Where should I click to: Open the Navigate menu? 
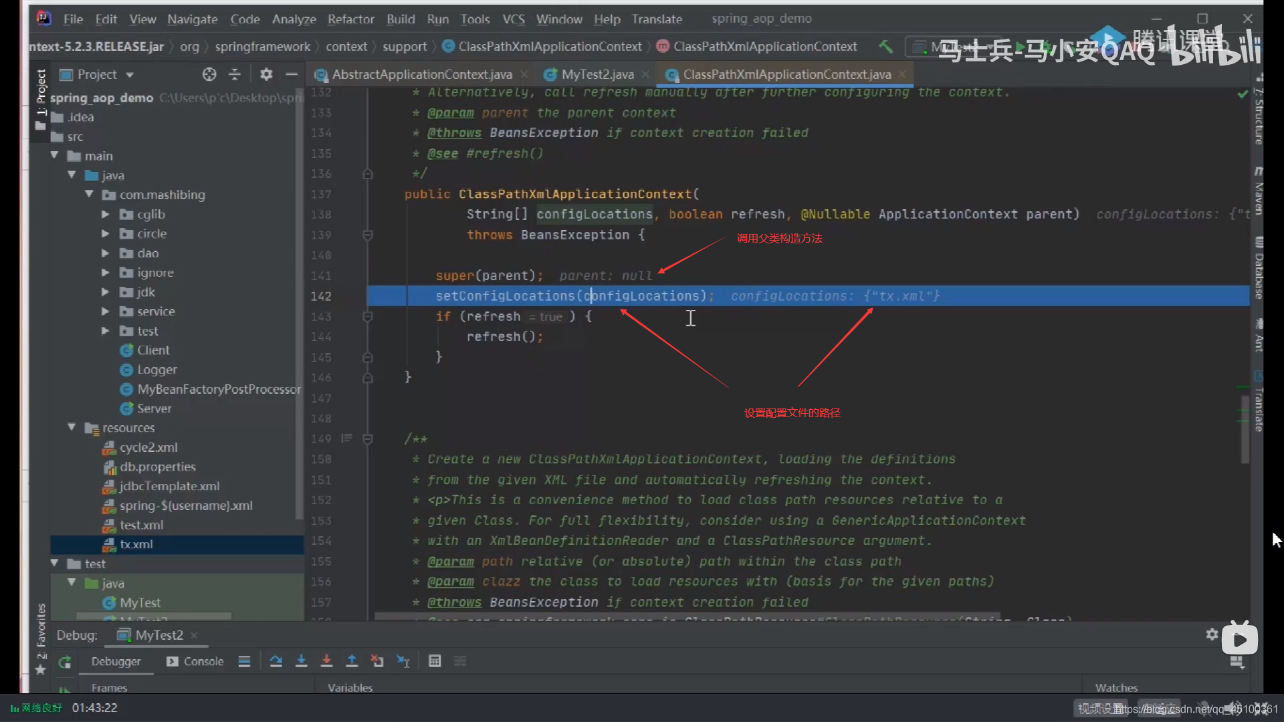(192, 19)
